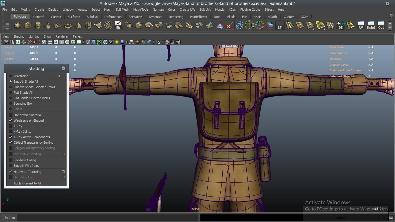Switch to the Animation shelf tab
Viewport: 395px width, 222px height.
[x=135, y=17]
